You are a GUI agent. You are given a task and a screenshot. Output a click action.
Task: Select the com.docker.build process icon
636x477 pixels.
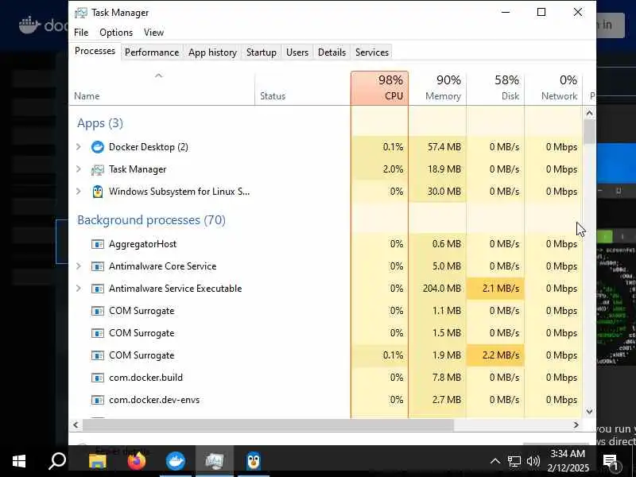pos(97,378)
